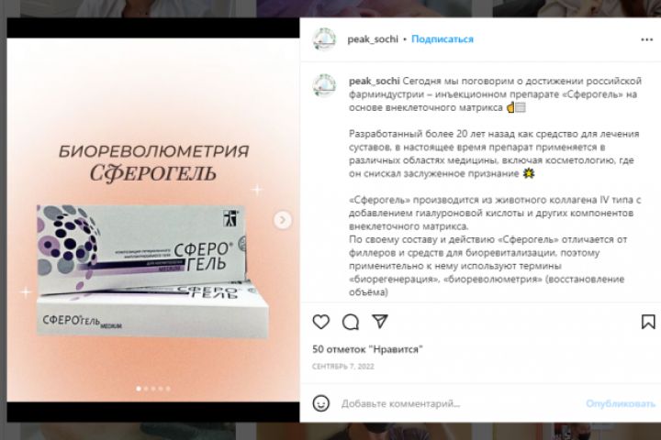Click the Сферогель product box image
The width and height of the screenshot is (661, 440).
[x=152, y=270]
